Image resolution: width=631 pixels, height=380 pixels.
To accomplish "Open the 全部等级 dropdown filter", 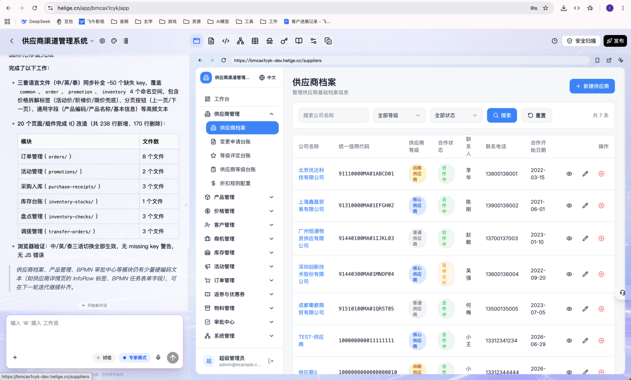I will [399, 115].
